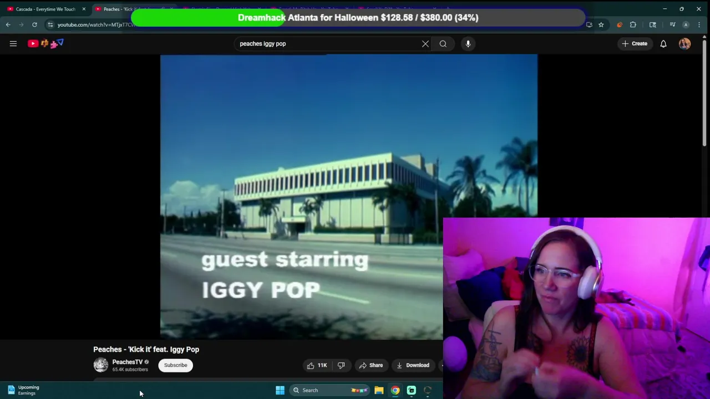710x399 pixels.
Task: Download the video
Action: coord(413,365)
